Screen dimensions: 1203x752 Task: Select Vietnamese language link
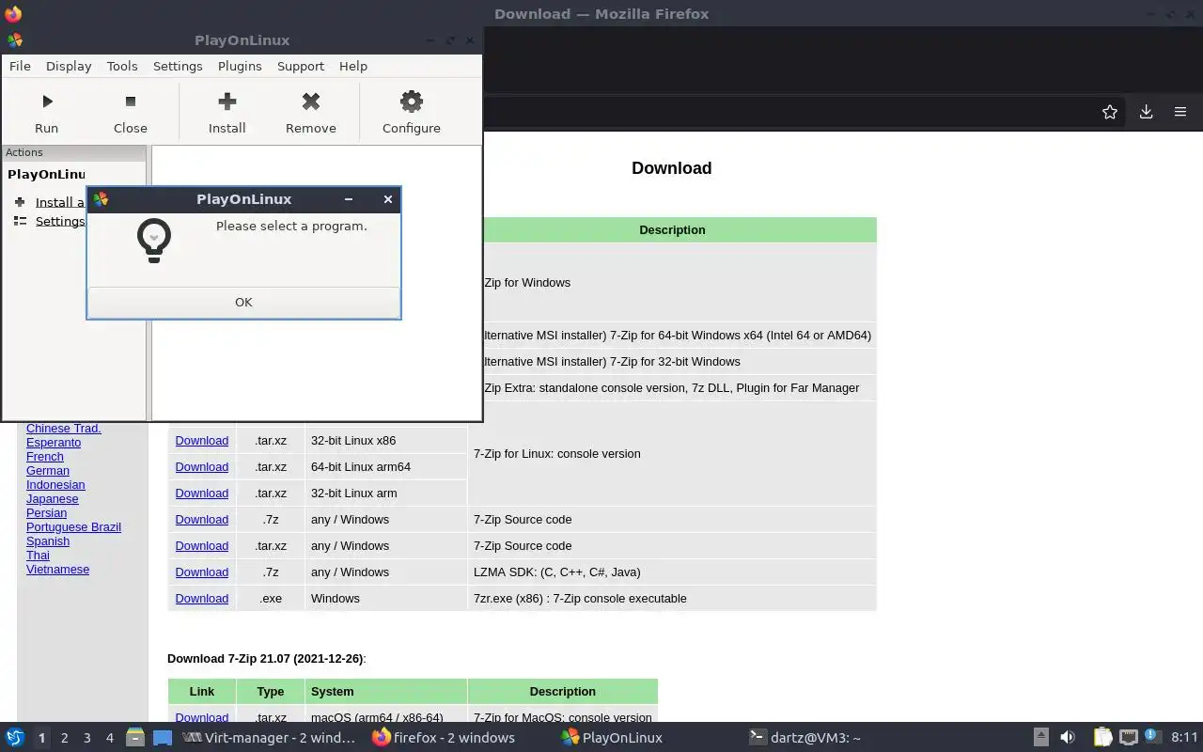click(57, 569)
